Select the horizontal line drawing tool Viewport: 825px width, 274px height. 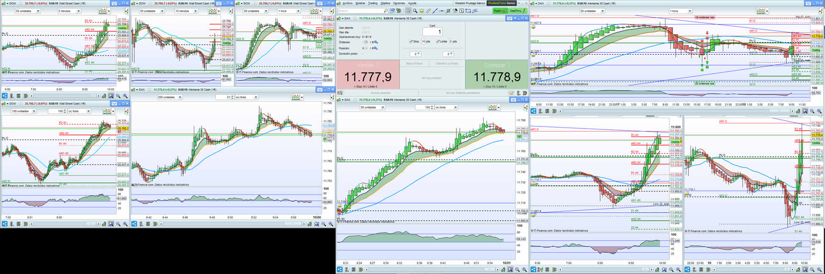point(442,11)
